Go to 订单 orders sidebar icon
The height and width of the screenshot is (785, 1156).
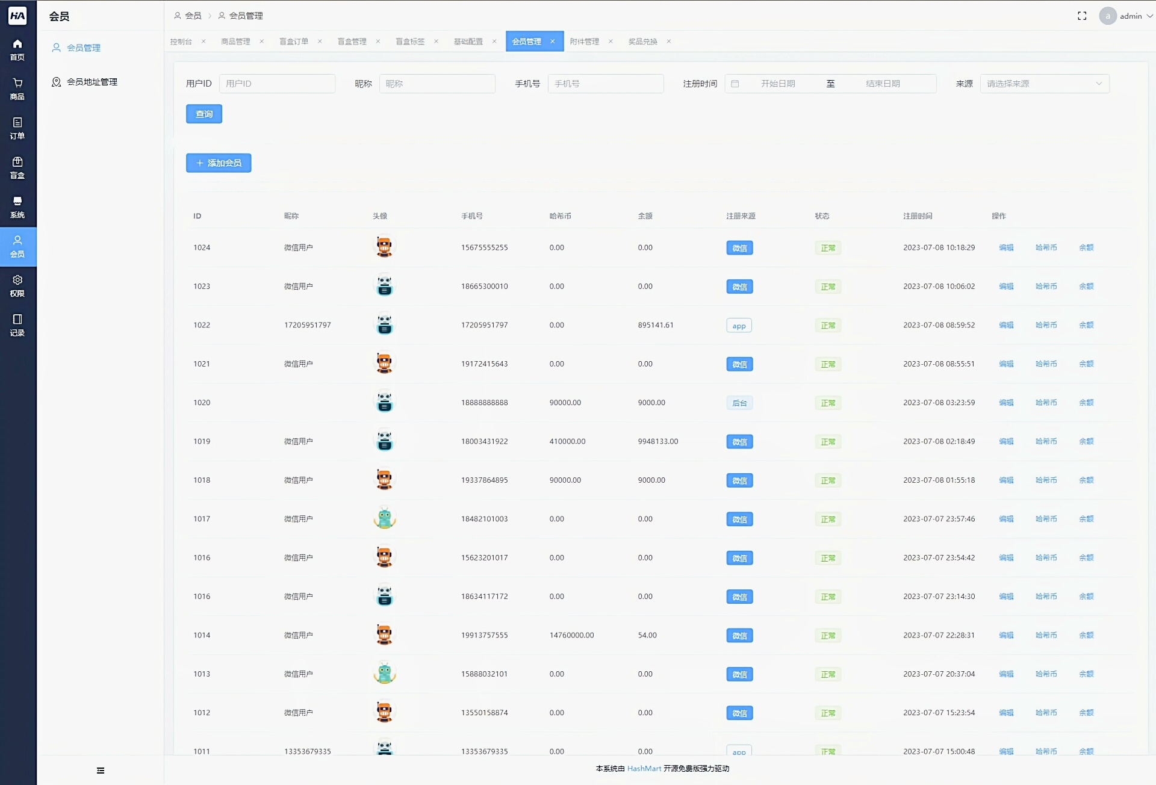tap(17, 128)
